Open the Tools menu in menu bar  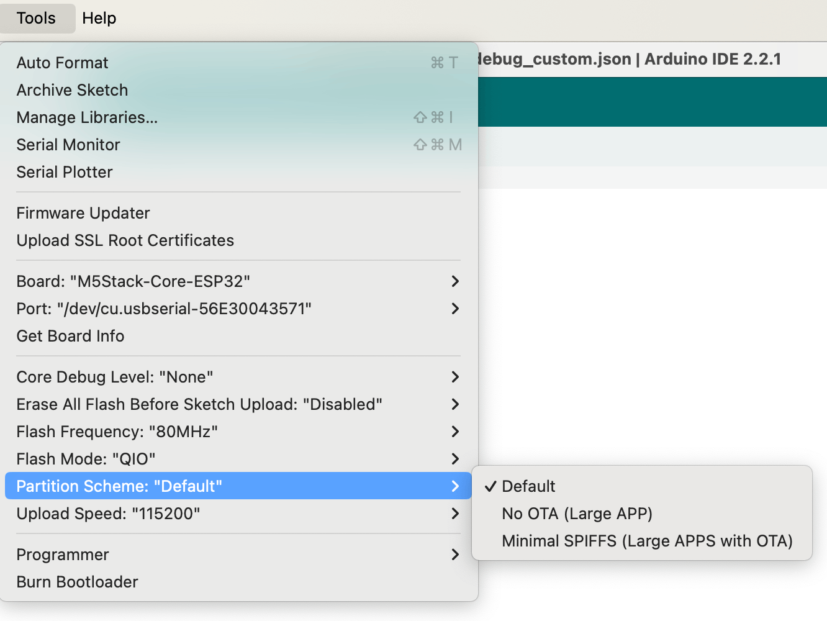point(37,18)
